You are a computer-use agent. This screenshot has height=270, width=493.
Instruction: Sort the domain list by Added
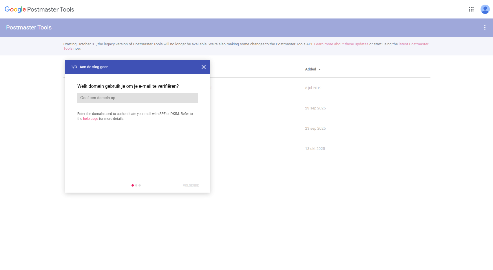pos(310,69)
